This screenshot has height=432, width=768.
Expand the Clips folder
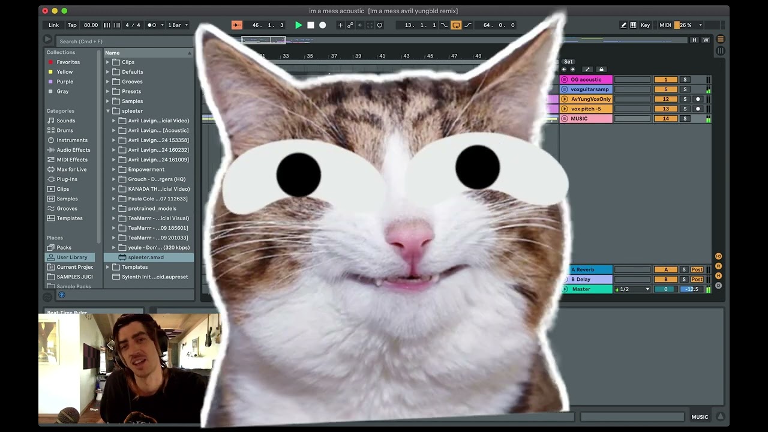[108, 62]
